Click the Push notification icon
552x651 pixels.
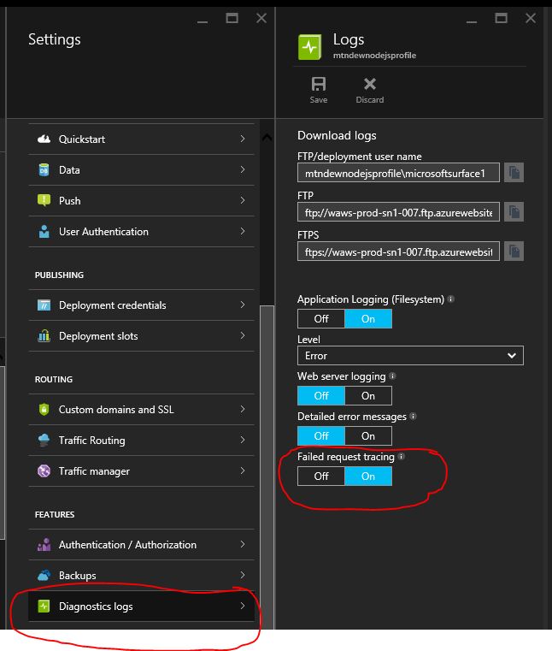(x=44, y=200)
